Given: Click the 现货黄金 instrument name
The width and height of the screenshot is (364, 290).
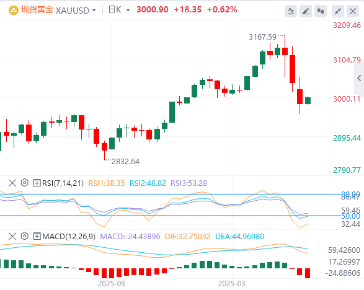Looking at the screenshot, I should pyautogui.click(x=37, y=10).
